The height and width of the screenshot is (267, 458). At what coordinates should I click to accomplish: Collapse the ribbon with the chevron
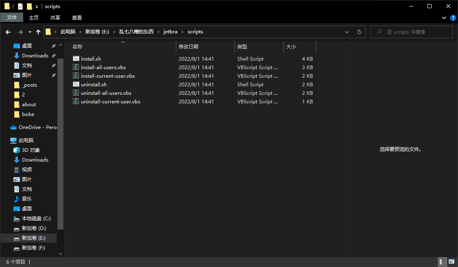click(444, 18)
